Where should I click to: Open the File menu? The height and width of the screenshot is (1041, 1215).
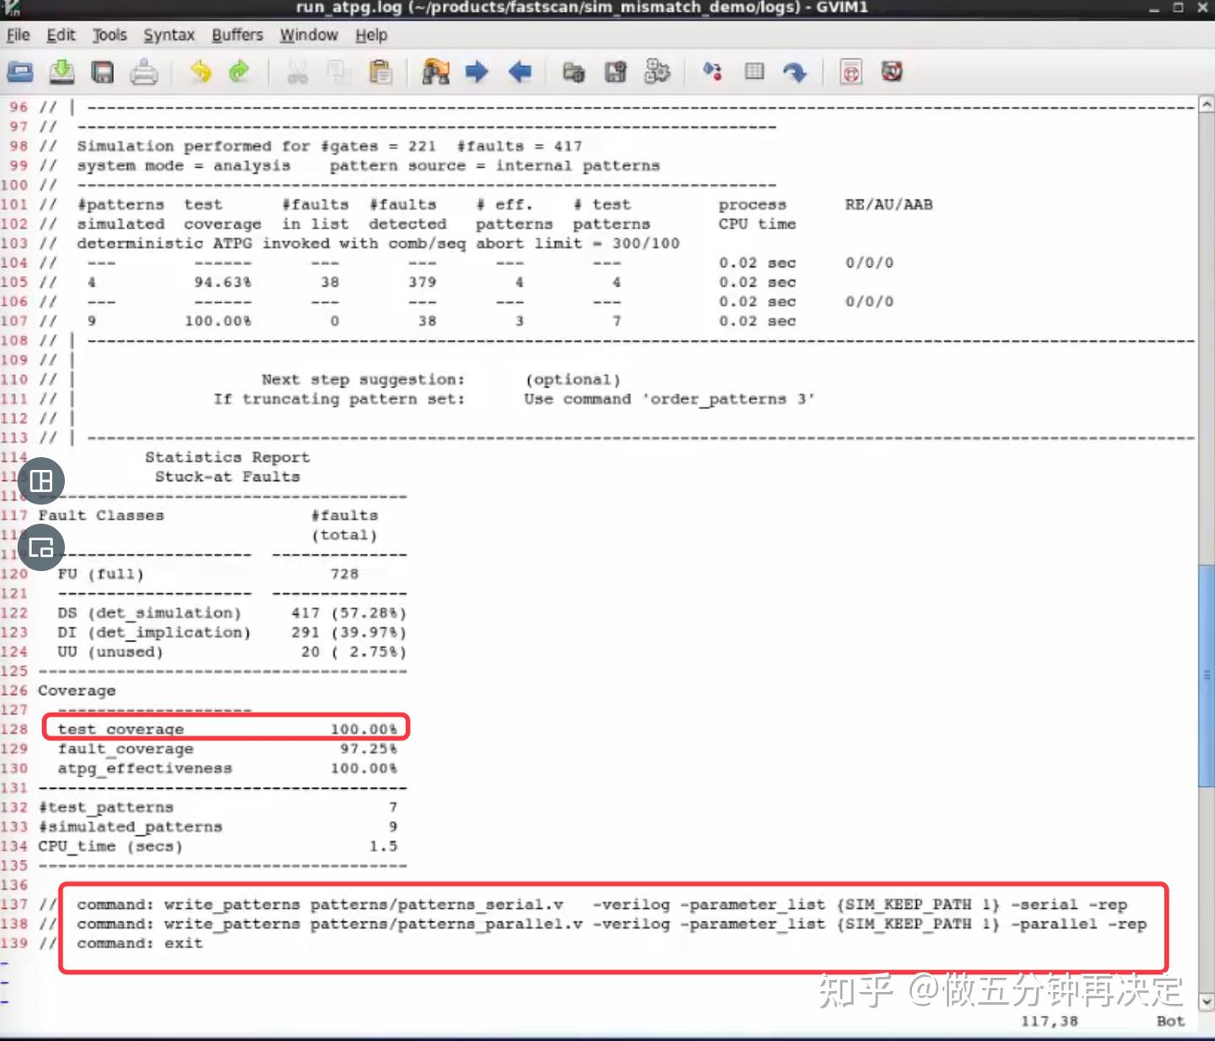tap(18, 35)
